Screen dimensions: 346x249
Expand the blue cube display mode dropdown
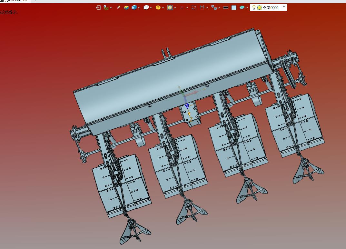pyautogui.click(x=139, y=8)
